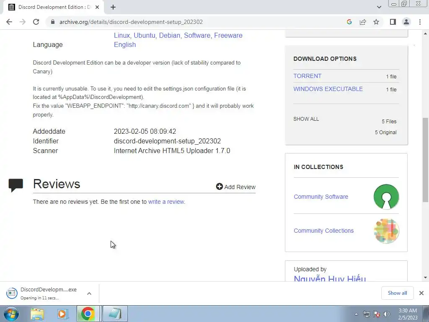Open the Software subject link

pyautogui.click(x=197, y=35)
